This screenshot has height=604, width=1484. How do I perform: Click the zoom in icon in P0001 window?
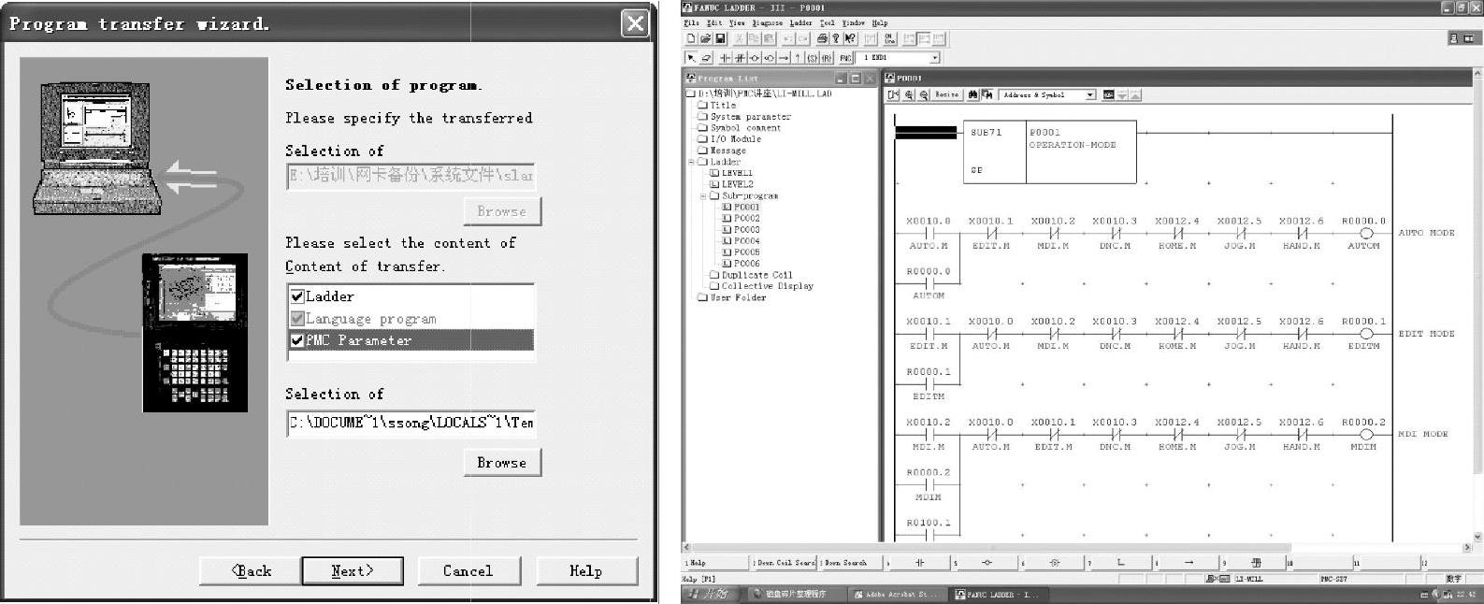click(909, 94)
